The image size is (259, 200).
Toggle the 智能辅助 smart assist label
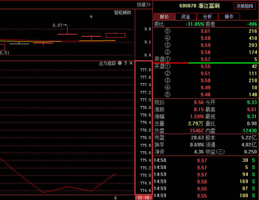tap(122, 13)
